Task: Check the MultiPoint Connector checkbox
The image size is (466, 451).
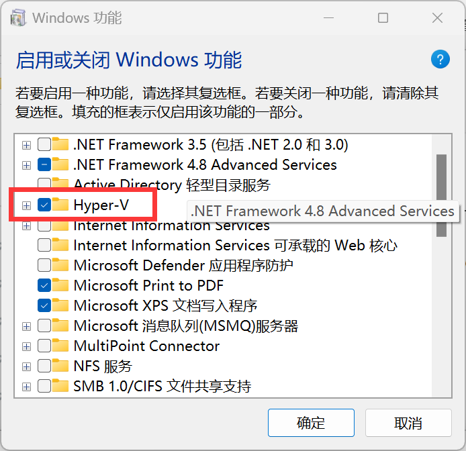Action: 44,346
